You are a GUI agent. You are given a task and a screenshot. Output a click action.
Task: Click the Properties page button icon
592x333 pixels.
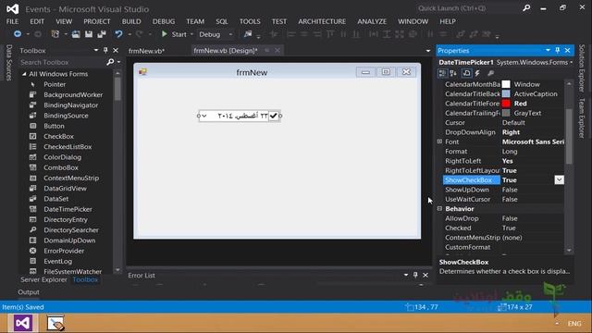coord(466,73)
